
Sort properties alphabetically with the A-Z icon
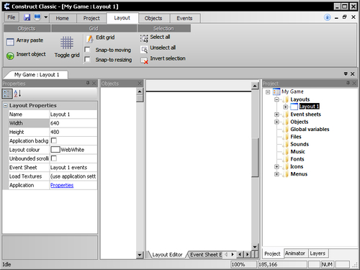tap(18, 94)
